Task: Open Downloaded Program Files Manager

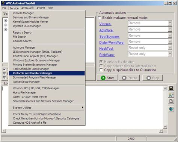Action: 47,77
